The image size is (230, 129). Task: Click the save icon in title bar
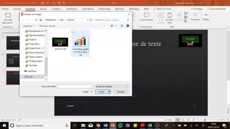[x=42, y=3]
